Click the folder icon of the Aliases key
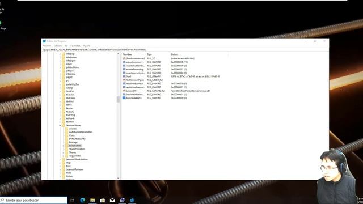This screenshot has height=204, width=363. [67, 129]
